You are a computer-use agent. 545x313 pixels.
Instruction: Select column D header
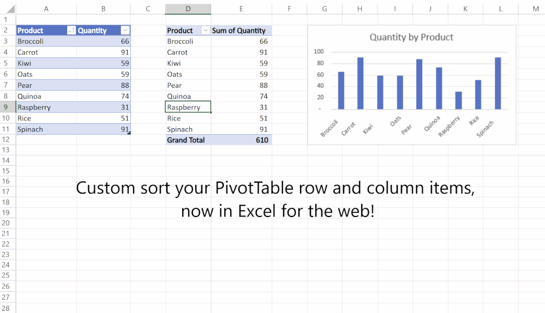coord(188,9)
